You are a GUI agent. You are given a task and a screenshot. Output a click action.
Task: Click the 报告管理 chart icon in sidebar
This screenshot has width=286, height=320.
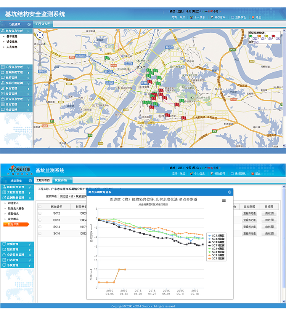3,88
